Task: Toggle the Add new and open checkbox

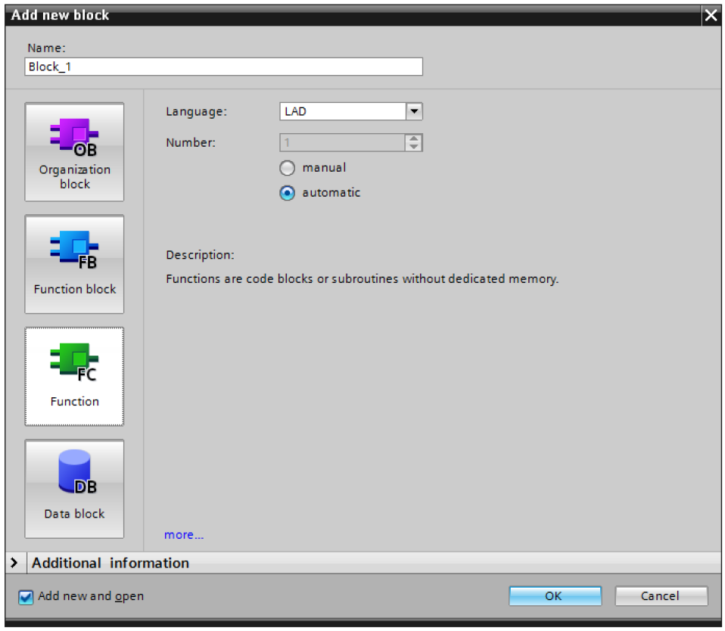Action: tap(26, 597)
